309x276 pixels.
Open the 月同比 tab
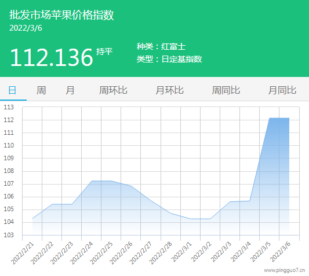pyautogui.click(x=282, y=90)
